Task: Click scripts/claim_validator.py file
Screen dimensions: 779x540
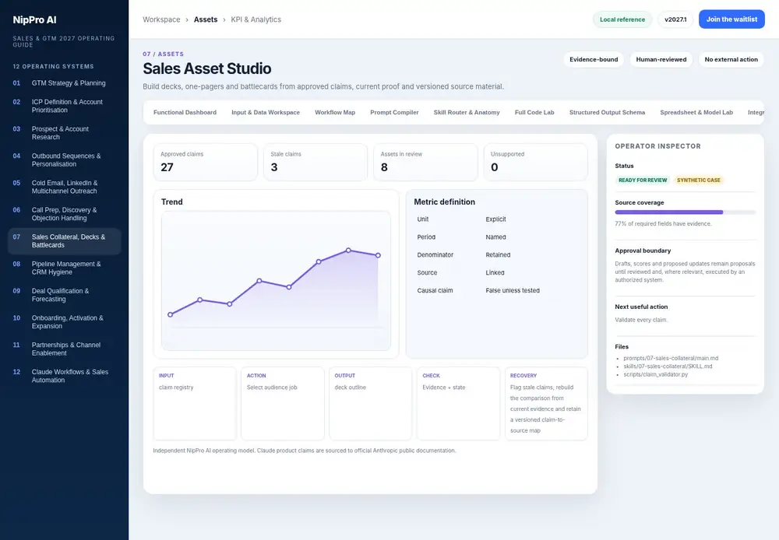Action: pos(656,374)
